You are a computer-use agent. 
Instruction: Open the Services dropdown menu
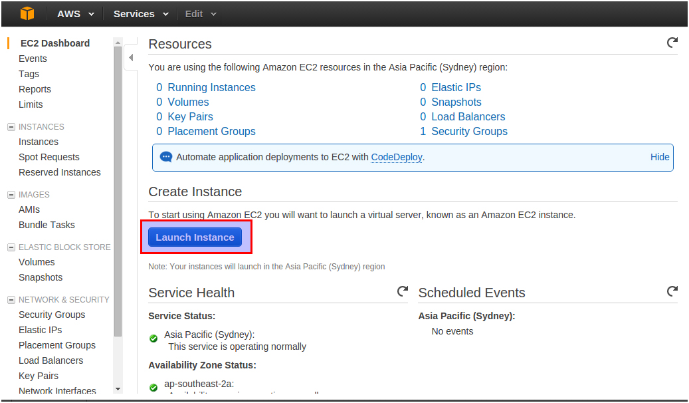(x=141, y=14)
